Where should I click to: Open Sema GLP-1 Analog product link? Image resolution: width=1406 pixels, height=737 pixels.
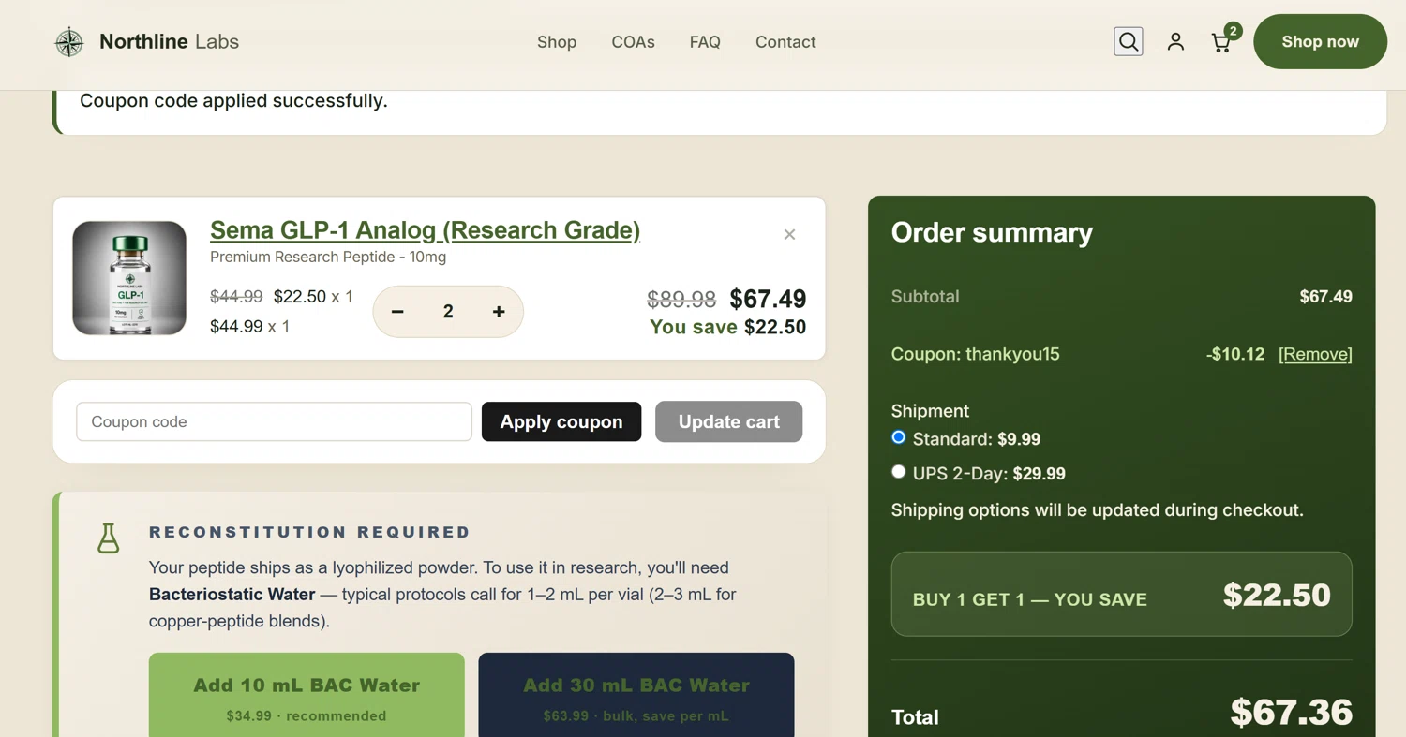coord(425,230)
